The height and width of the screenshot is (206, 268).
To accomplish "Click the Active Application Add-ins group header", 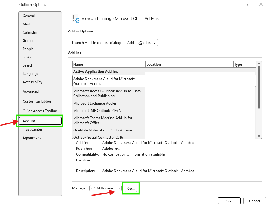I will pyautogui.click(x=96, y=72).
